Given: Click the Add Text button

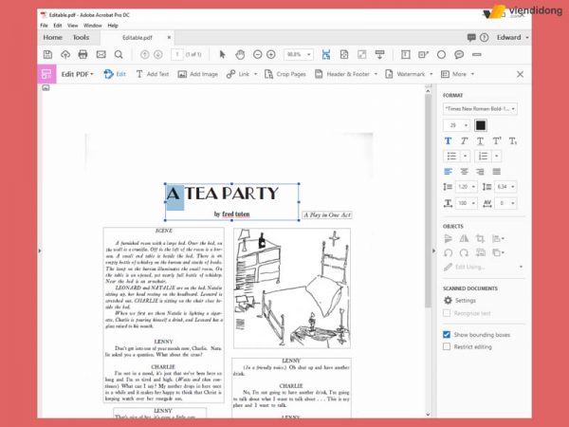Looking at the screenshot, I should 153,74.
